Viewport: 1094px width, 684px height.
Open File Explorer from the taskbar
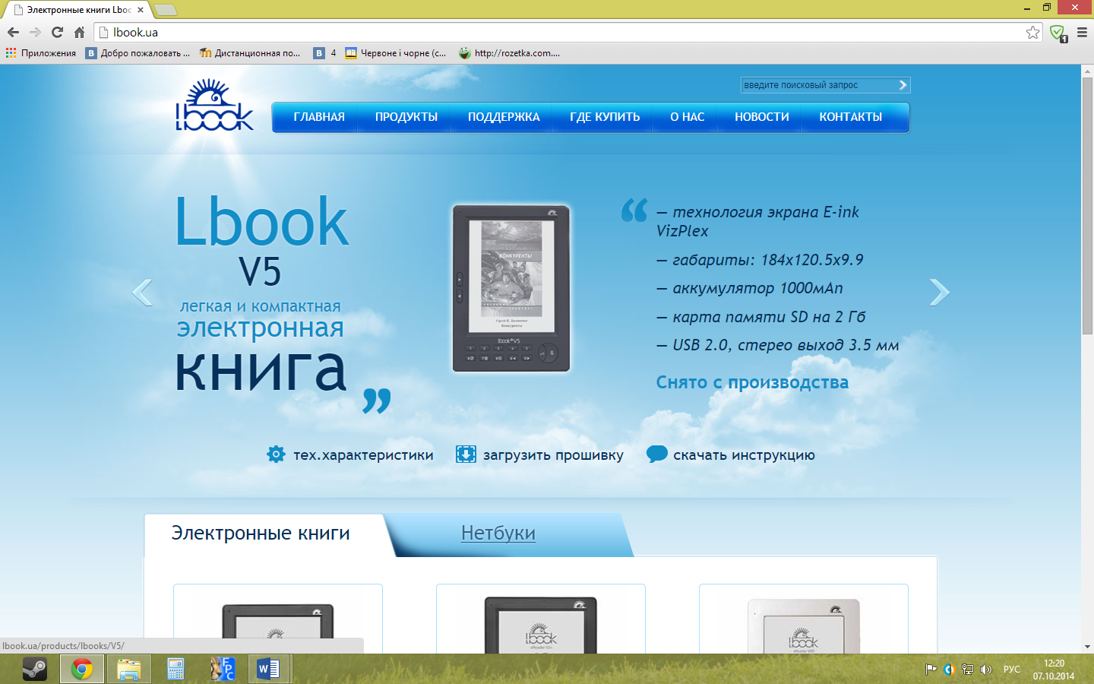129,669
